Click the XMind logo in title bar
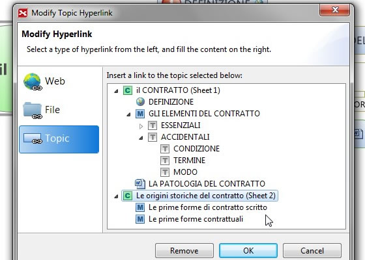The image size is (365, 260). (x=23, y=13)
